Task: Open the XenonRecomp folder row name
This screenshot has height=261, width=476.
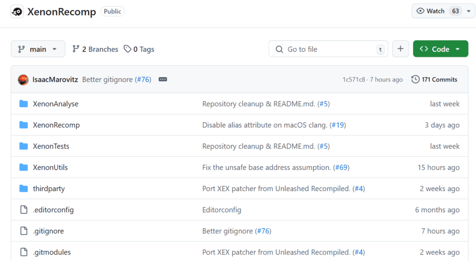Action: click(x=56, y=125)
